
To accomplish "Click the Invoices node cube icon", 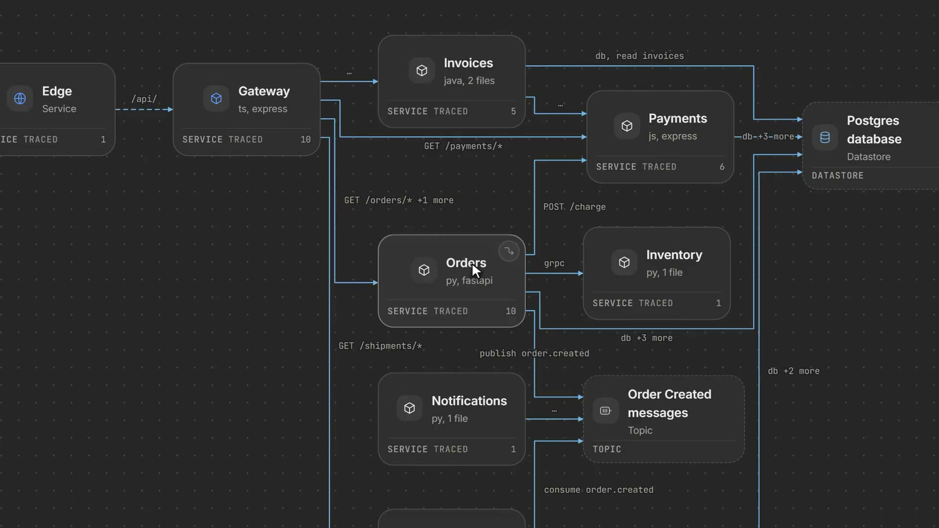I will click(x=422, y=71).
